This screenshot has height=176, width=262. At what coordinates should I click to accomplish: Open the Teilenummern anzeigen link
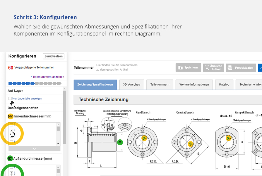pyautogui.click(x=48, y=77)
